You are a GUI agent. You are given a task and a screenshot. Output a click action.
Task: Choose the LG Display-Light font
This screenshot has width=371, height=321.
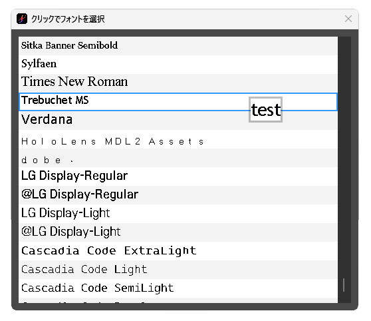click(x=178, y=214)
